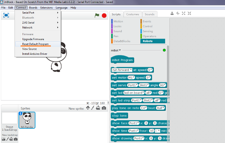Collapse the stage panel with small arrow

108,103
